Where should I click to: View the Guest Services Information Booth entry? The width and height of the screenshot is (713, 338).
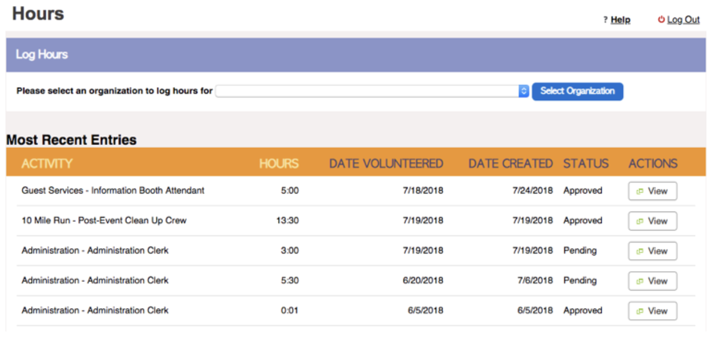(652, 191)
